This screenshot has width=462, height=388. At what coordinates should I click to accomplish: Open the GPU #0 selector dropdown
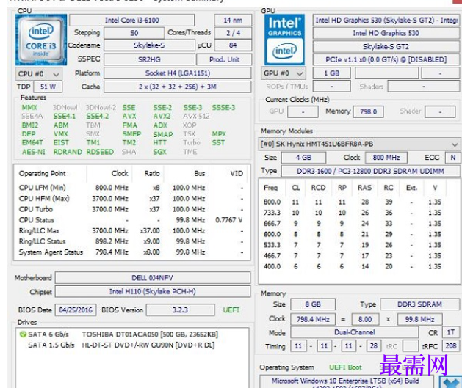[x=284, y=73]
